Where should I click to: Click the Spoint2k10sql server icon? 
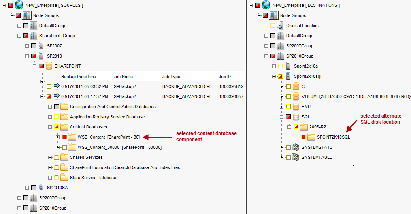tap(288, 76)
